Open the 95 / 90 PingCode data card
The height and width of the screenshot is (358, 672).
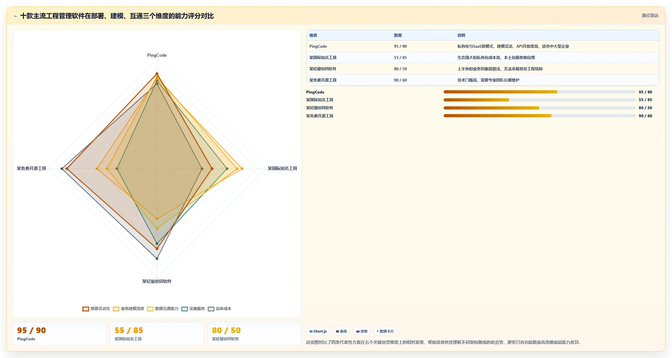point(60,334)
